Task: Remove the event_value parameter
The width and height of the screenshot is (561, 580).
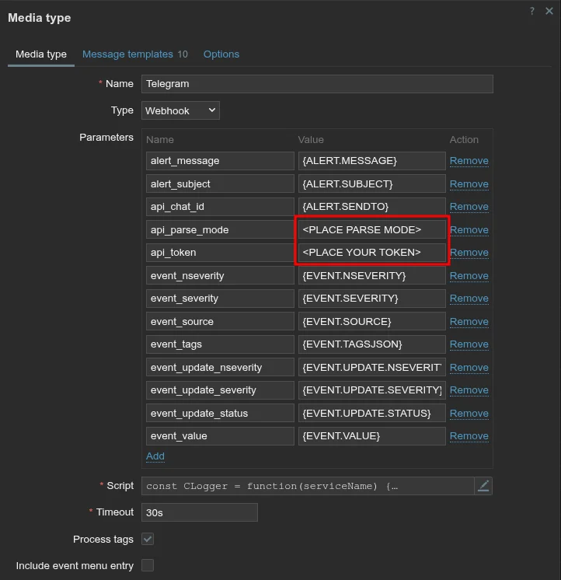Action: coord(469,435)
